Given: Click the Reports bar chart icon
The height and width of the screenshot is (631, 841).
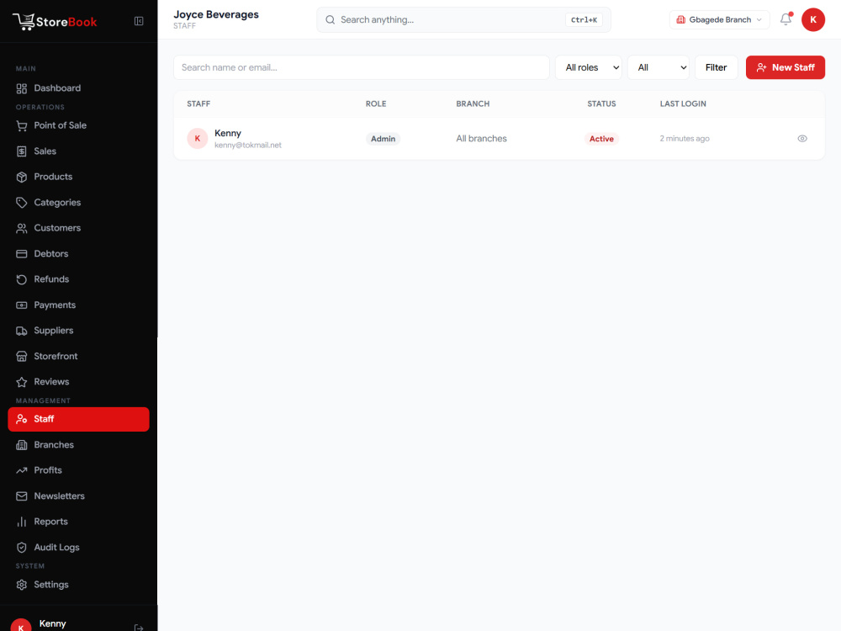Looking at the screenshot, I should click(22, 522).
